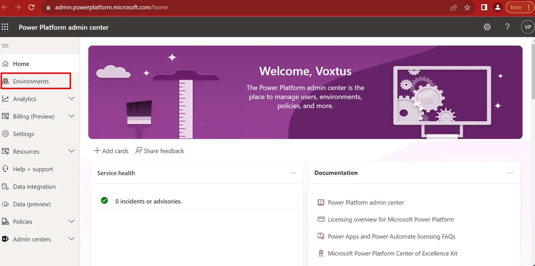
Task: Open Power Apps and Power Automate licensing FAQs
Action: point(392,237)
